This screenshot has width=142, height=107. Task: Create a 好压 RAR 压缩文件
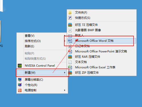102,57
